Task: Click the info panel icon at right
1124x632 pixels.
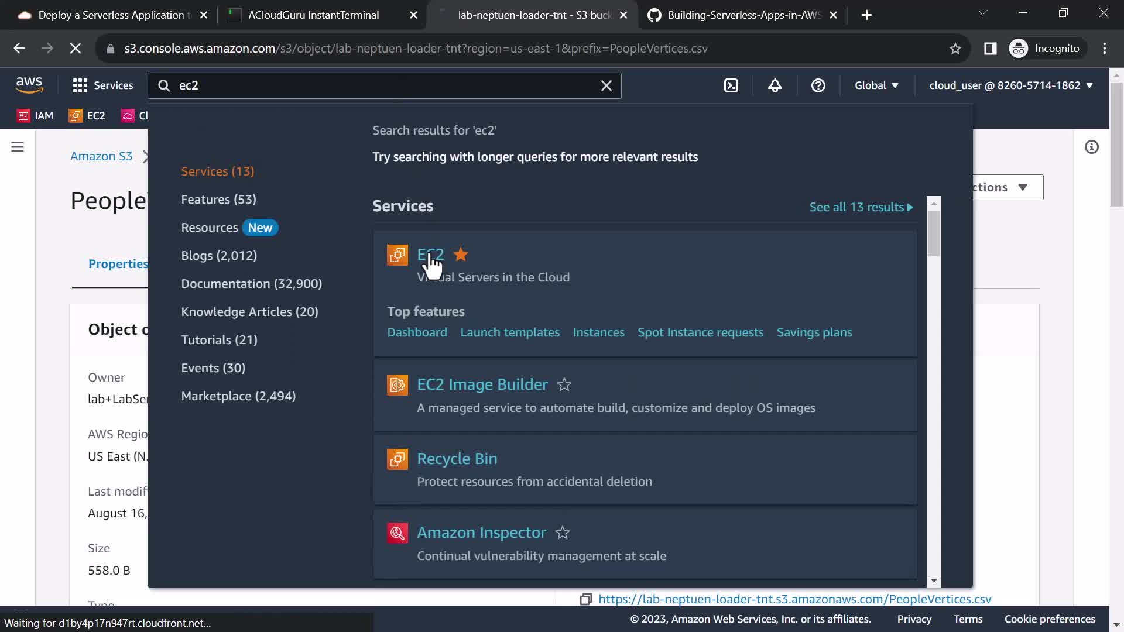Action: [x=1091, y=147]
